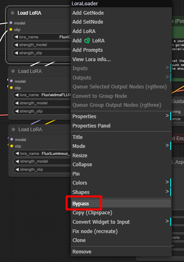Decrease strength_clip on first Load LoRA node
184x262 pixels.
(16, 53)
